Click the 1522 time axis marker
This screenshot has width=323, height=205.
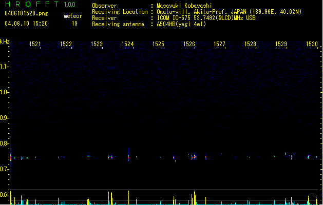pos(66,44)
